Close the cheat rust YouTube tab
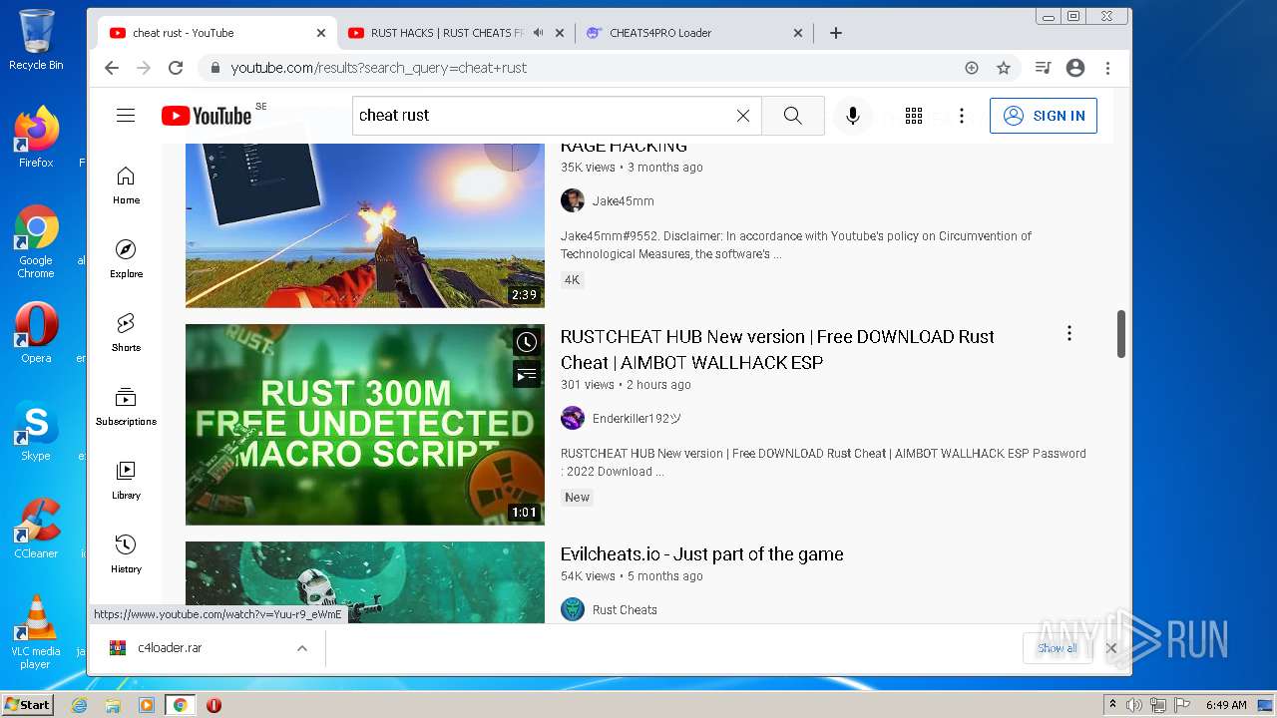The width and height of the screenshot is (1277, 718). [x=321, y=33]
